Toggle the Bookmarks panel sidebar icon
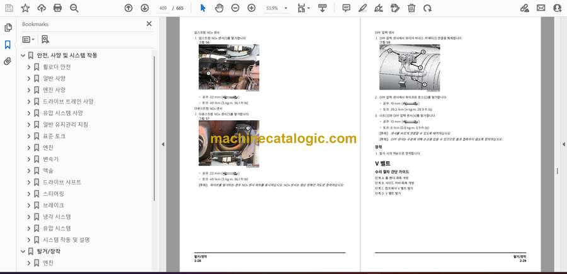The height and width of the screenshot is (274, 567). pos(8,45)
